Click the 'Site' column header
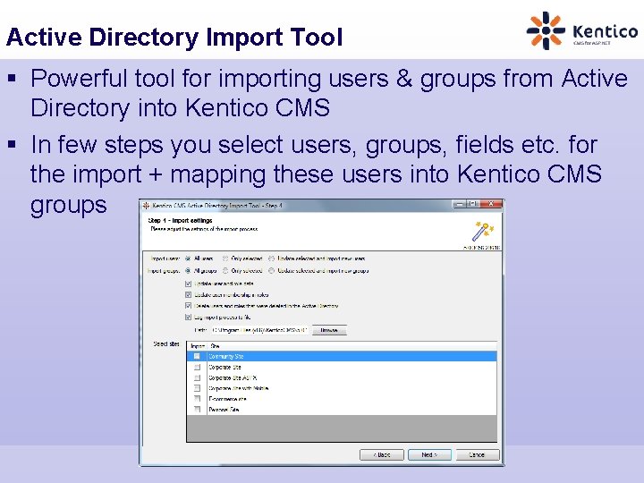The image size is (644, 483). pos(352,346)
